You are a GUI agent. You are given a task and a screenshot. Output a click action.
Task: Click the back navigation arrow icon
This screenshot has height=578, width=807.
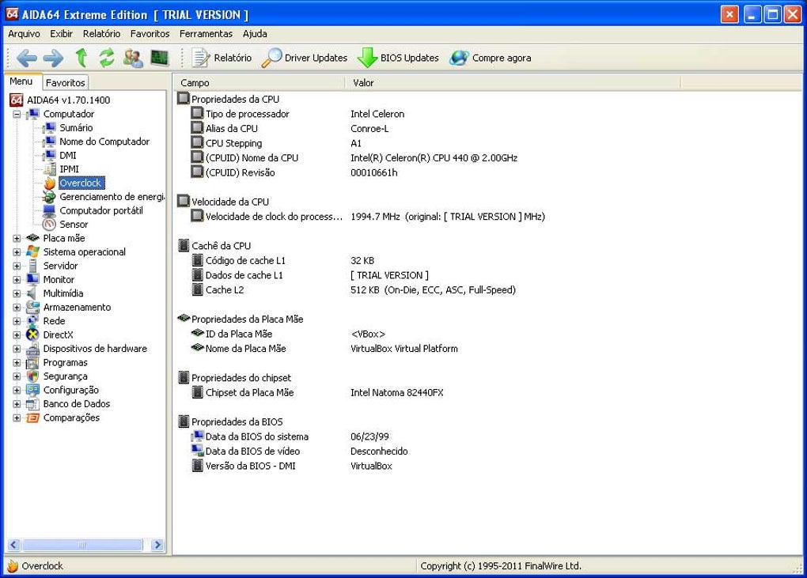pos(26,58)
